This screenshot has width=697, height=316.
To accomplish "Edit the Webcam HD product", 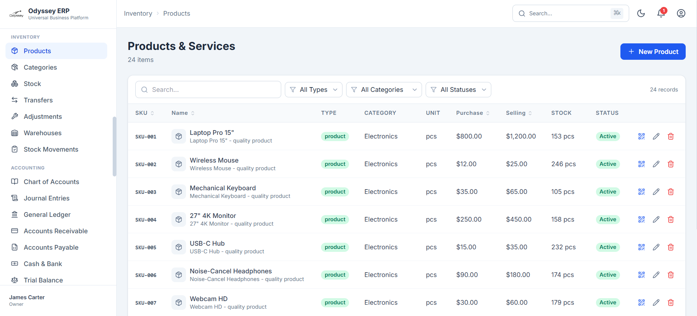I will 656,303.
